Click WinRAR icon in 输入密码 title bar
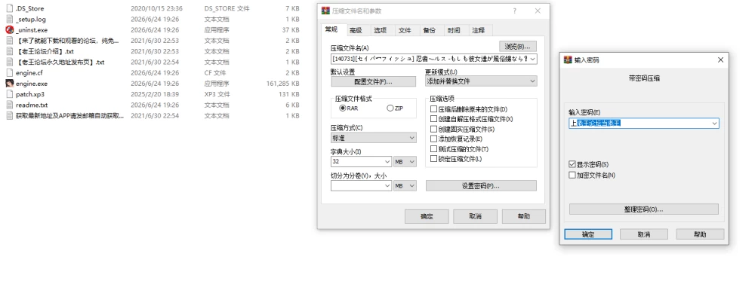The height and width of the screenshot is (290, 755). (568, 60)
